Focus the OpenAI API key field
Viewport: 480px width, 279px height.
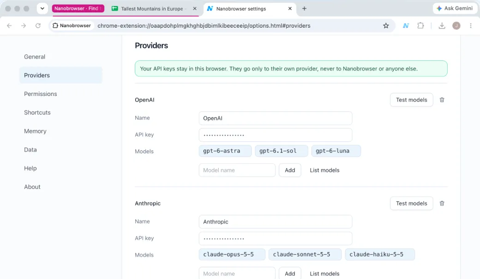tap(276, 135)
